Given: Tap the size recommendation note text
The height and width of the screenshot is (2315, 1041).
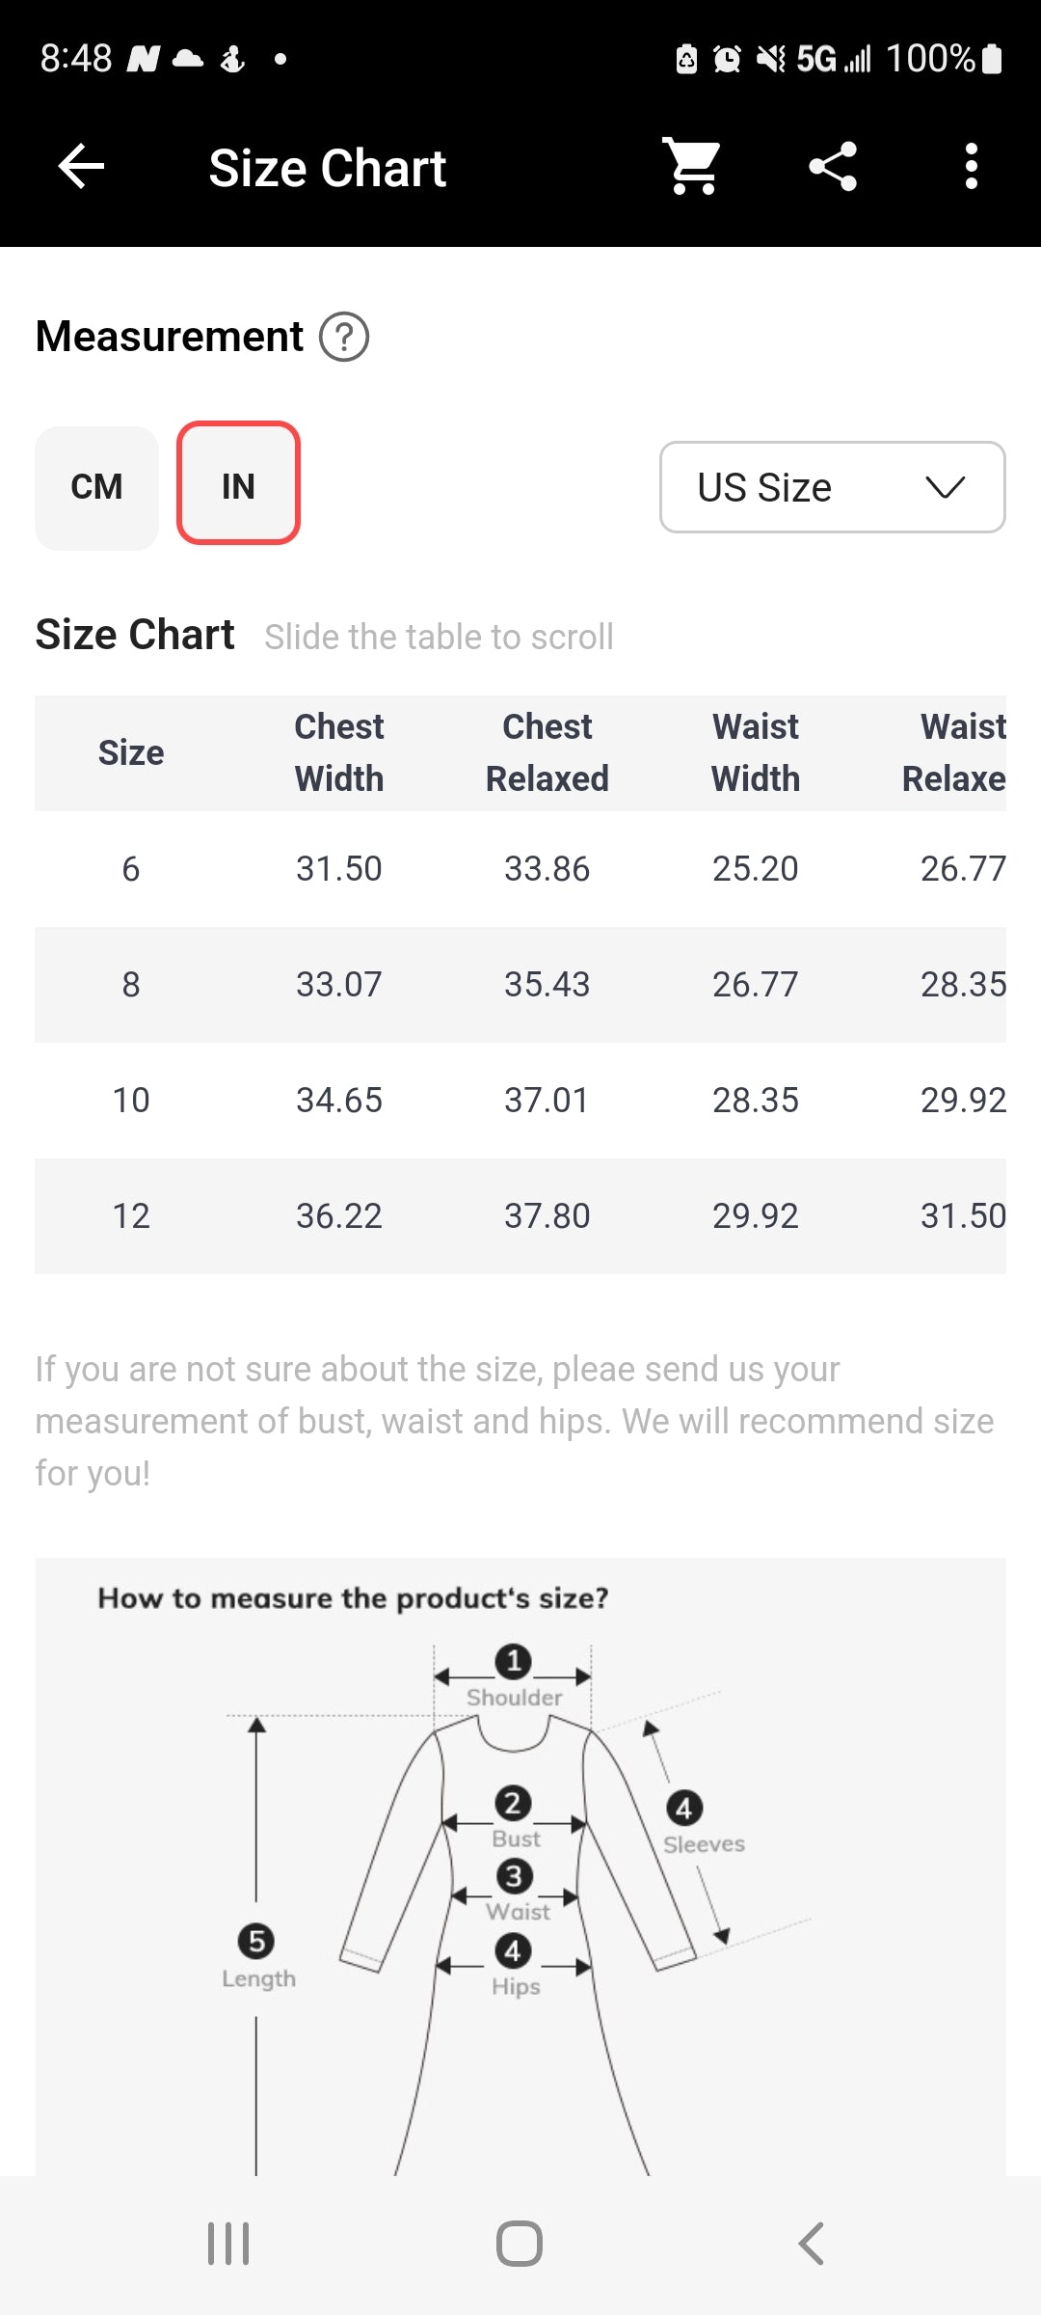Looking at the screenshot, I should point(515,1421).
